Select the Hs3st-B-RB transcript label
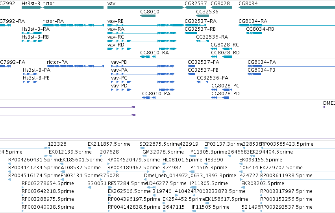The image size is (335, 213). coord(35,37)
